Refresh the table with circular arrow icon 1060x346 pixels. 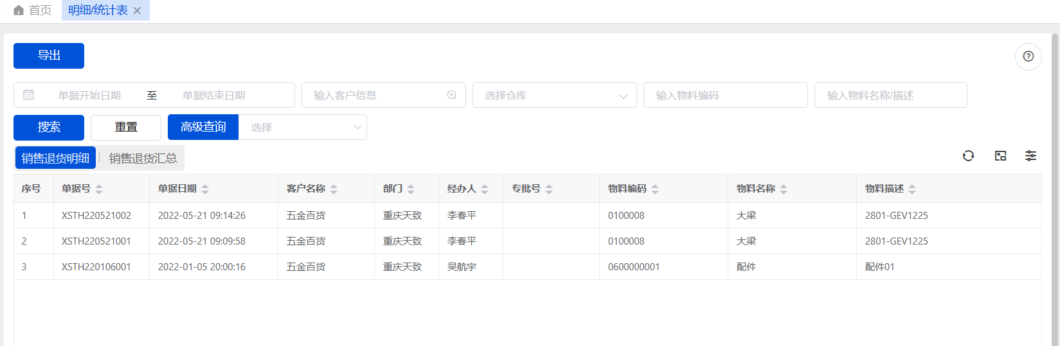pyautogui.click(x=968, y=156)
